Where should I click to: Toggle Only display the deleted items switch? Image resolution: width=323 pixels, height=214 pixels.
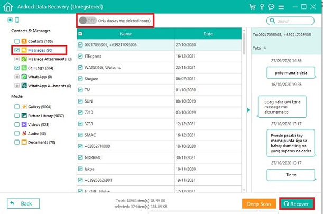(x=88, y=21)
